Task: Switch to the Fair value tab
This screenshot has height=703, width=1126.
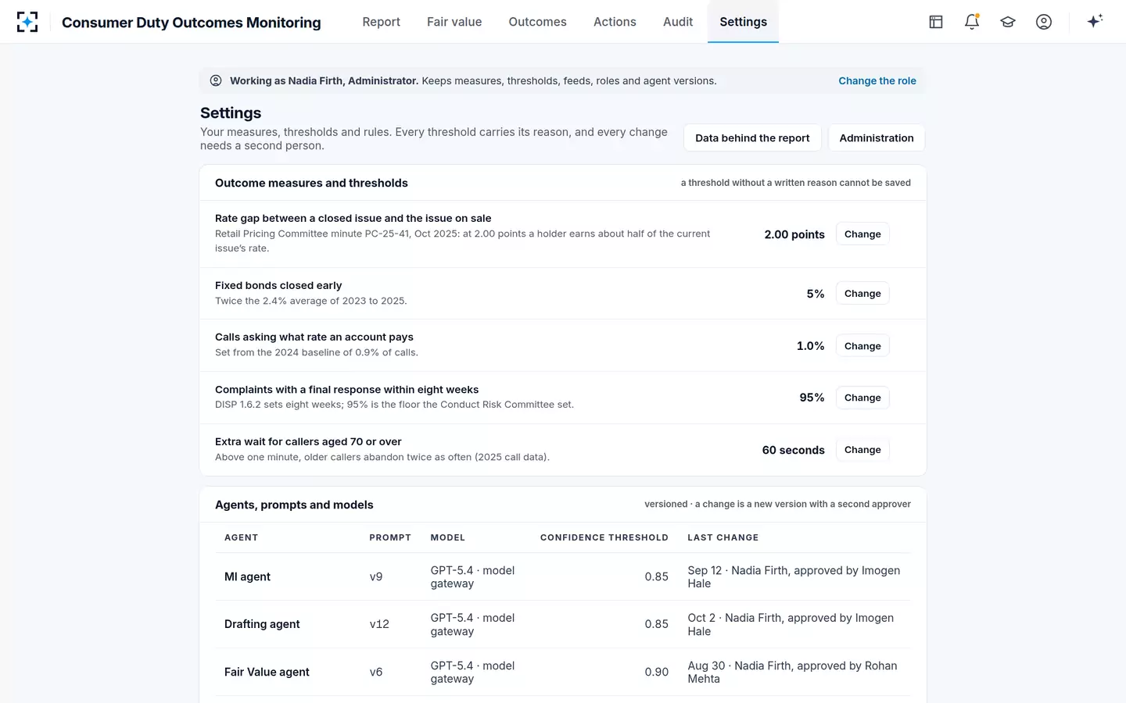Action: coord(454,22)
